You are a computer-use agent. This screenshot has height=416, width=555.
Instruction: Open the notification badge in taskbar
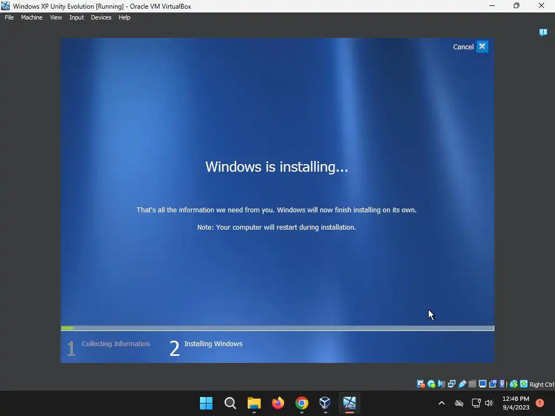tap(539, 403)
